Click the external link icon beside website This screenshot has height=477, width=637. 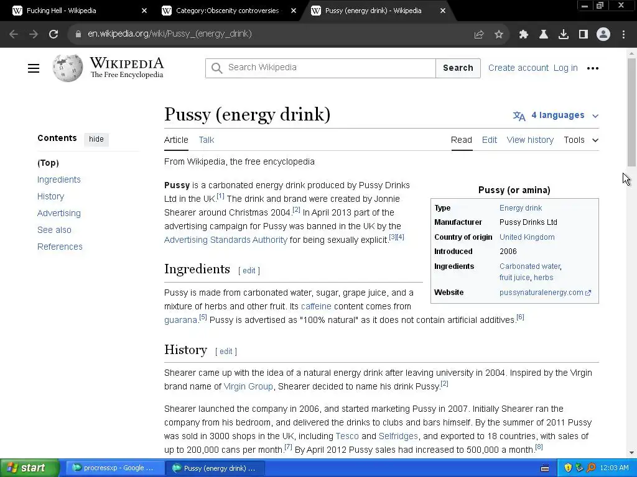tap(588, 293)
